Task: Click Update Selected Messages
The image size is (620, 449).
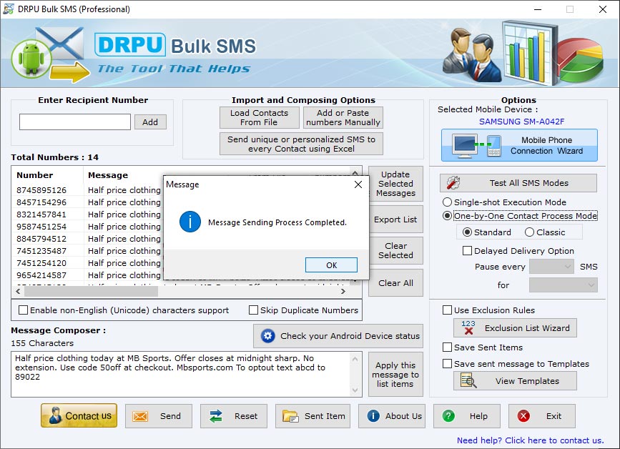Action: coord(395,184)
